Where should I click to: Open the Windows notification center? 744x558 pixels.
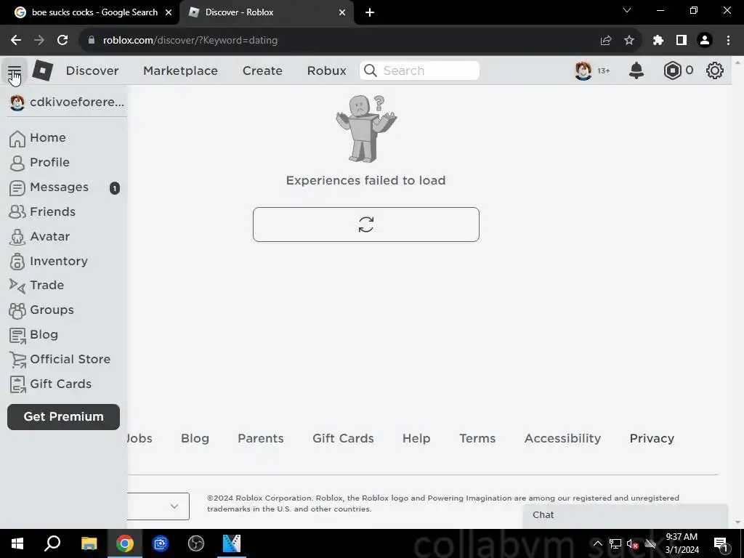click(x=721, y=543)
